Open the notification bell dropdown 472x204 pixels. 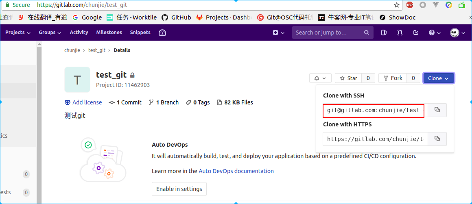pyautogui.click(x=320, y=78)
